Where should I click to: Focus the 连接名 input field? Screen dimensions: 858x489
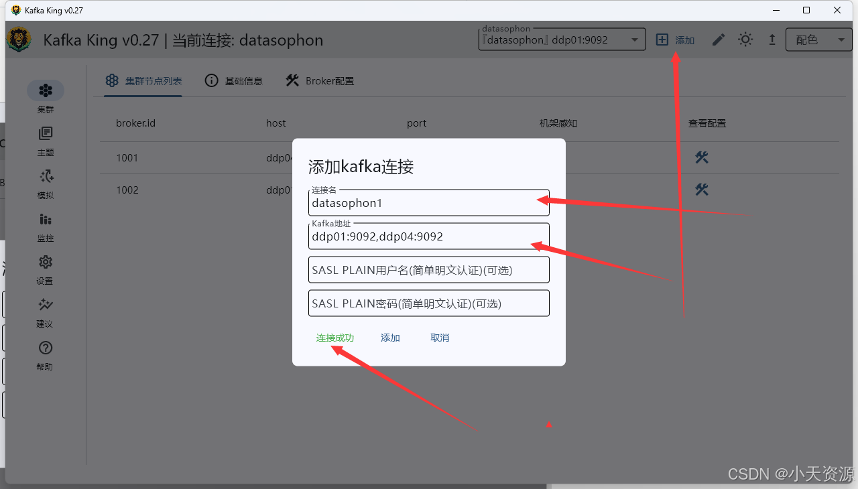point(429,203)
